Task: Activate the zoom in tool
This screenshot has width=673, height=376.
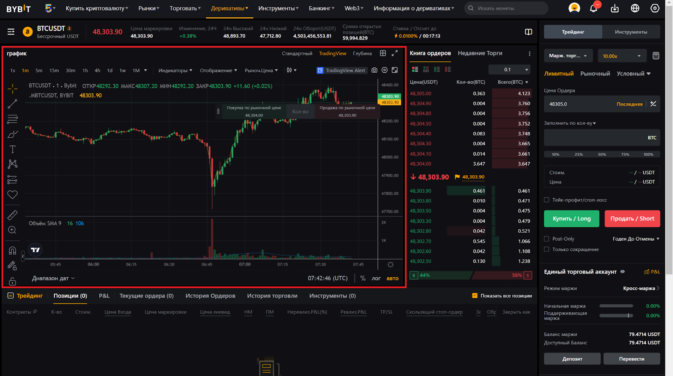Action: (13, 230)
